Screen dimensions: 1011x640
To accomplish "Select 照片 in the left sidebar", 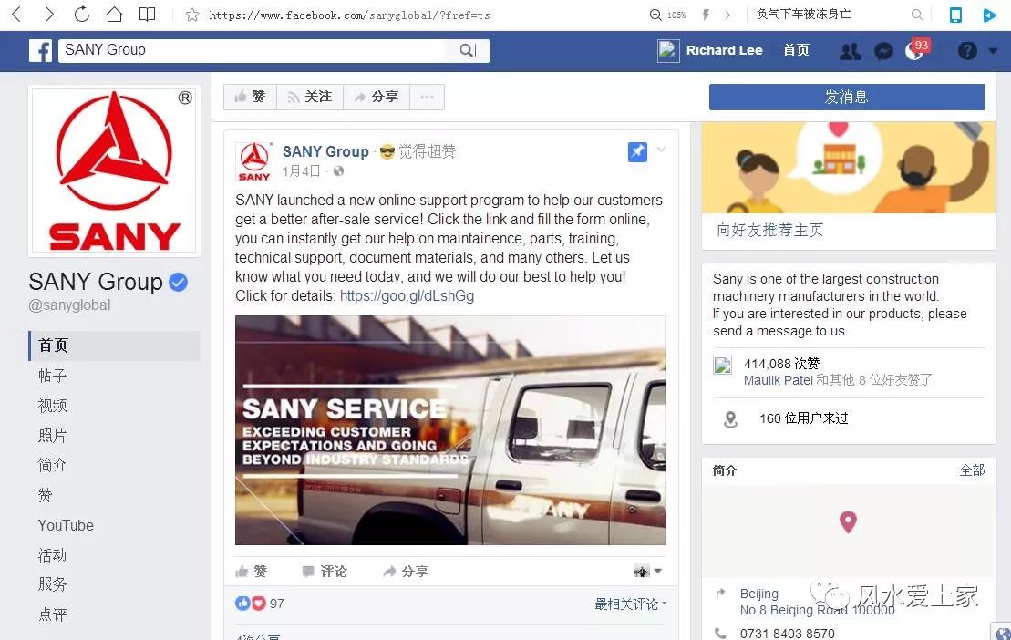I will tap(52, 436).
